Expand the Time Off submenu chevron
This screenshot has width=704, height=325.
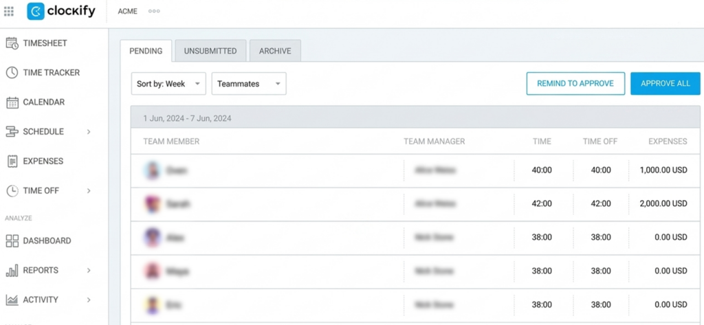tap(89, 191)
